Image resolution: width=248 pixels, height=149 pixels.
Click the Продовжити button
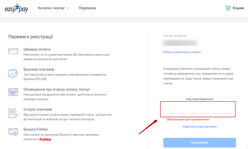click(200, 143)
